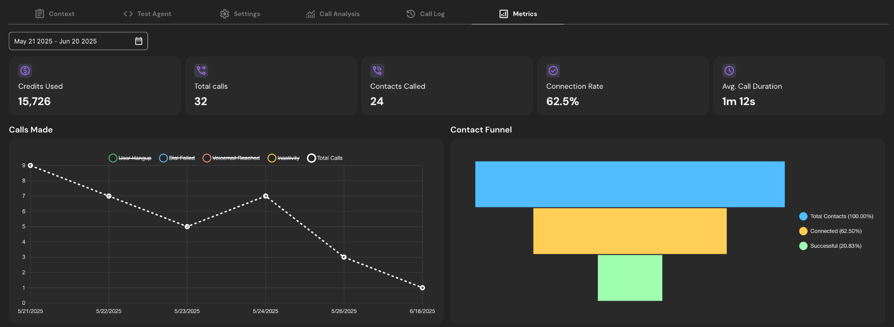This screenshot has width=894, height=327.
Task: Click the Call Log history icon
Action: point(410,14)
